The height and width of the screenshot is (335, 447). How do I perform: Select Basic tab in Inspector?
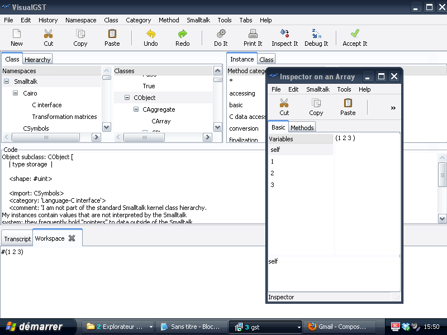tap(278, 127)
